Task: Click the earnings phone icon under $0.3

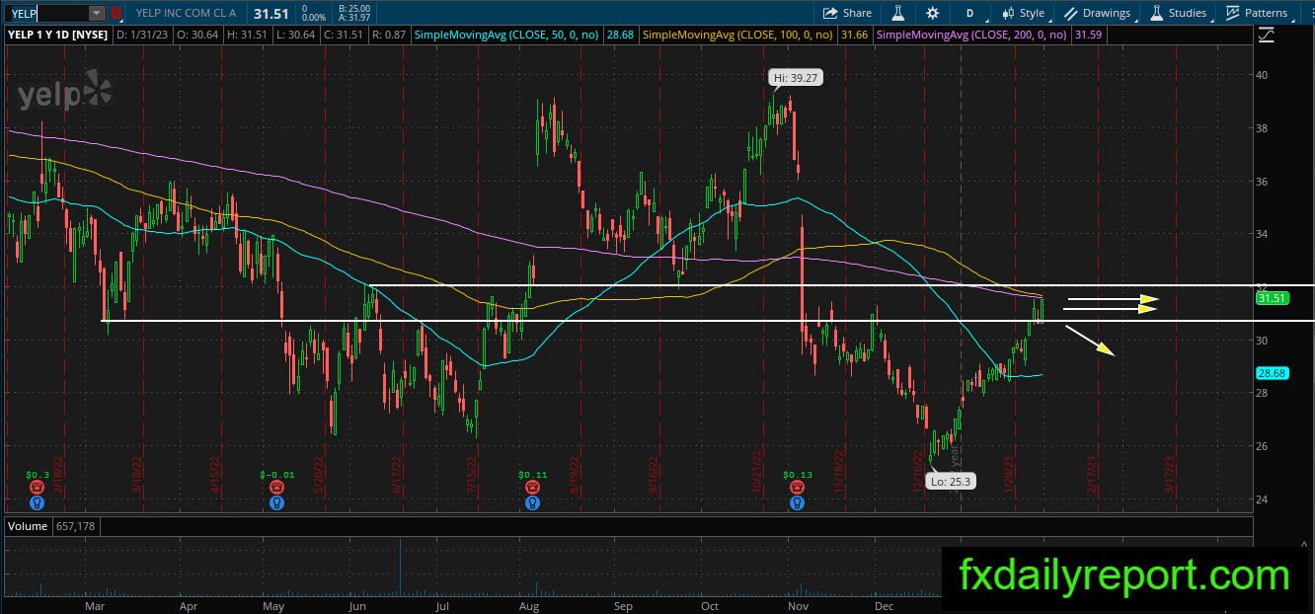Action: pos(38,488)
